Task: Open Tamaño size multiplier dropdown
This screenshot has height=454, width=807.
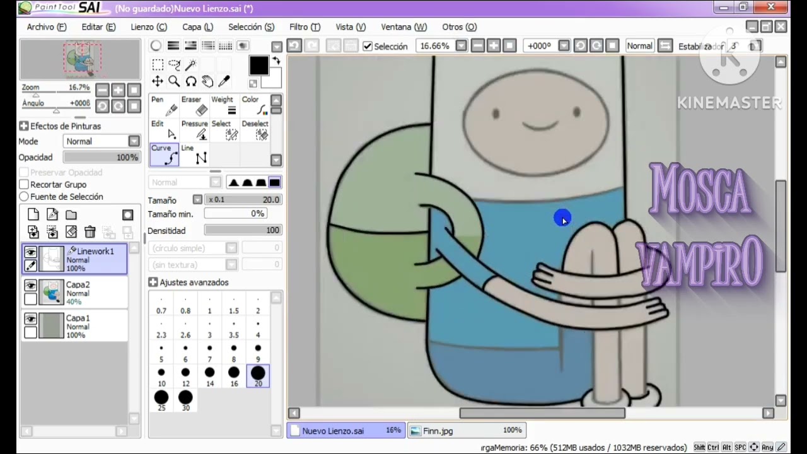Action: (x=197, y=200)
